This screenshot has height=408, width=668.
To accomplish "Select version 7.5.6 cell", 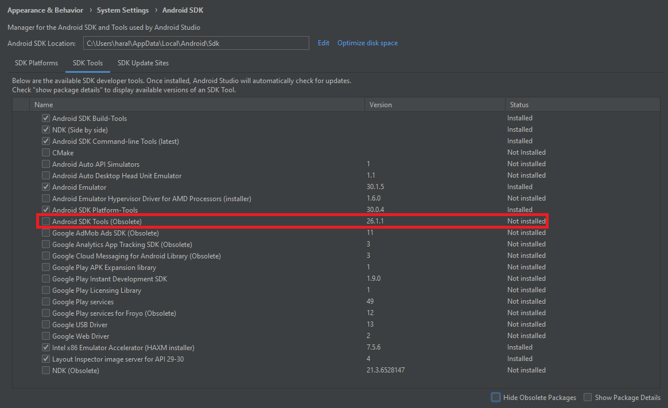I will tap(374, 347).
